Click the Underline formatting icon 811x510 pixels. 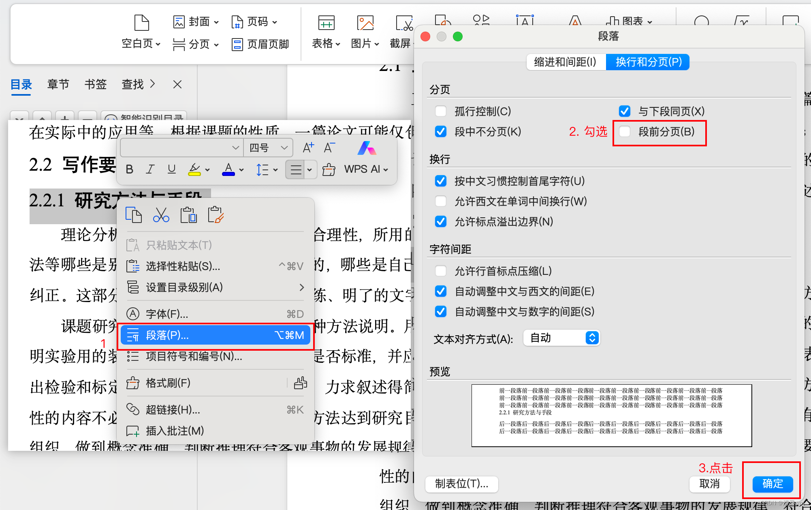171,169
